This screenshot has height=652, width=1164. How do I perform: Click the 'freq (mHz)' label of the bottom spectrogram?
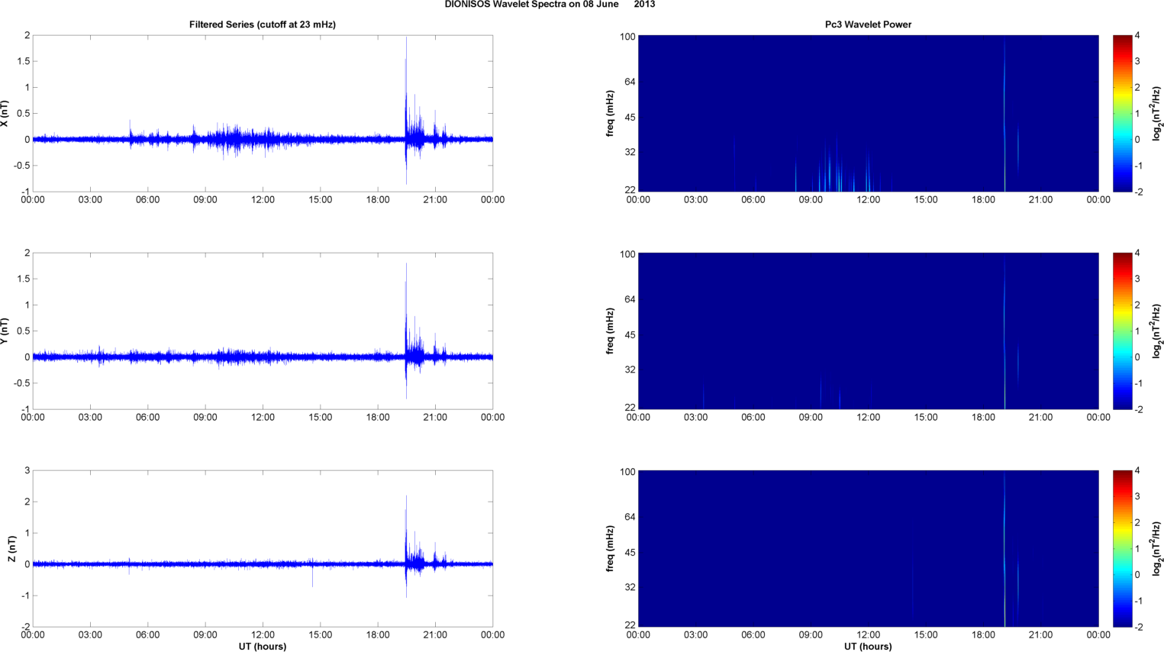pos(610,549)
